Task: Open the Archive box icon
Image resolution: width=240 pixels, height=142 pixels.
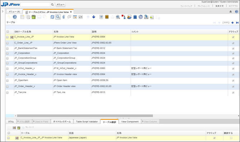Action: [x=107, y=17]
